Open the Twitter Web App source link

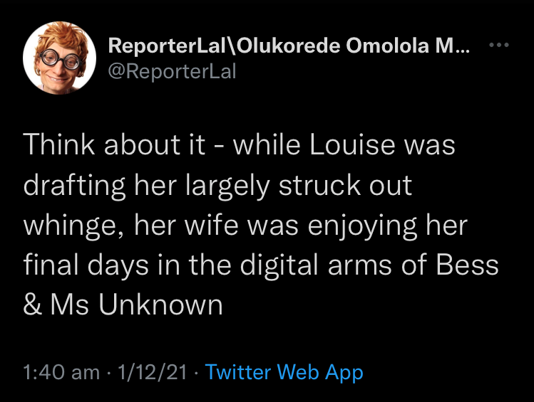point(284,371)
